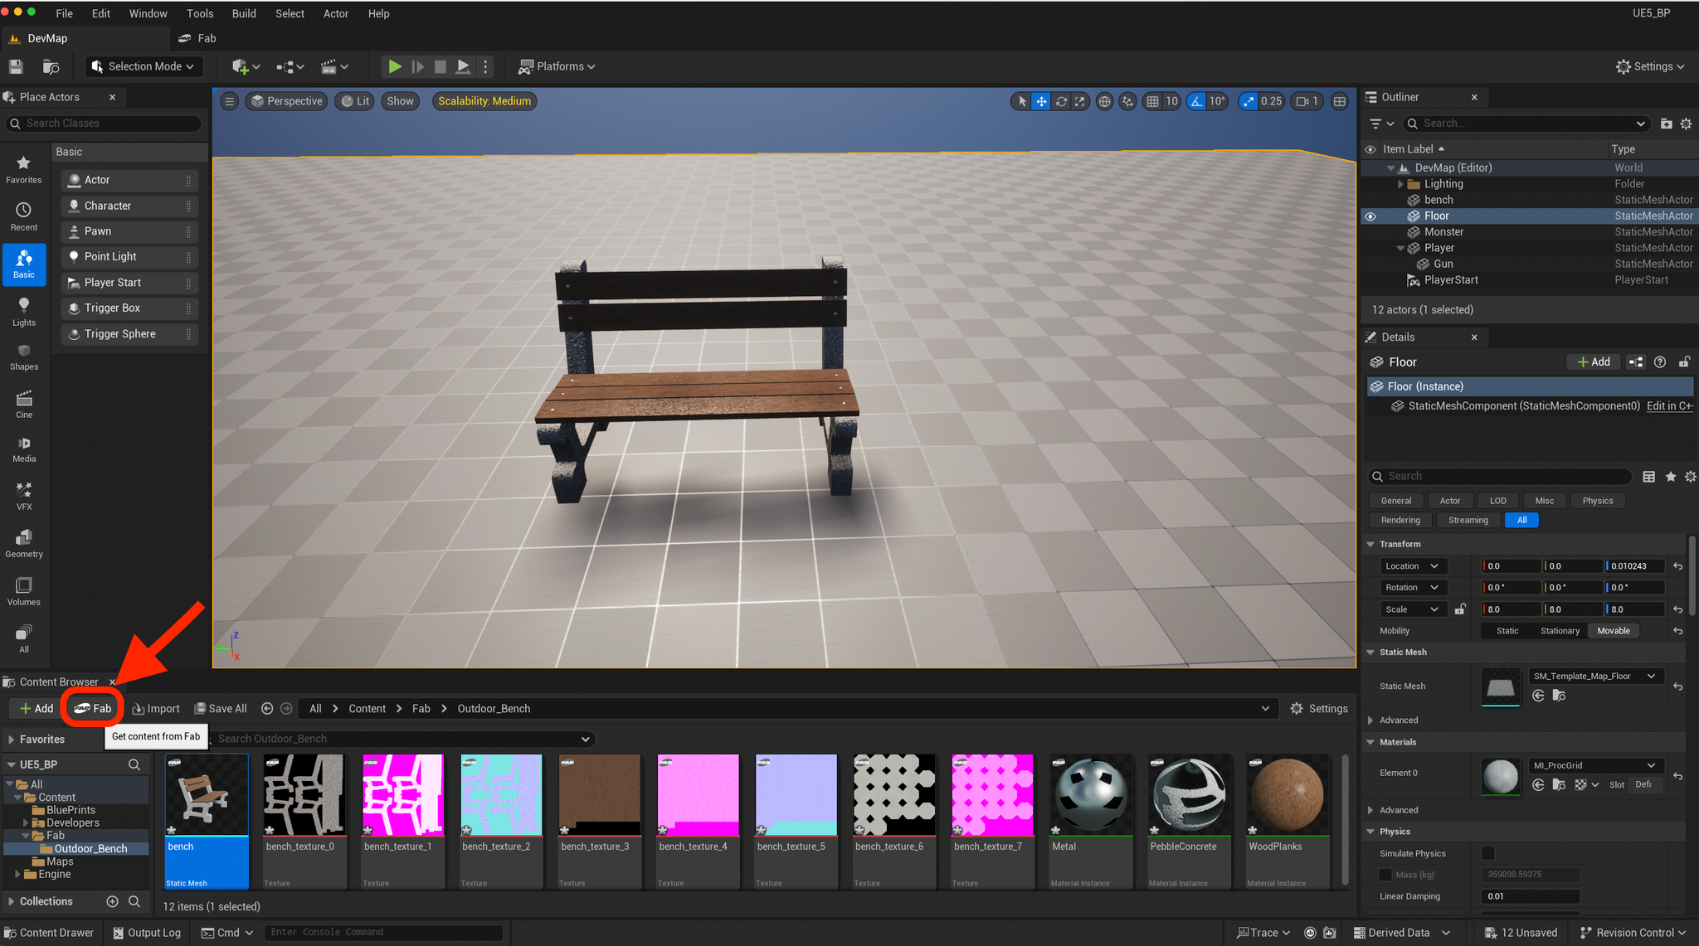Screen dimensions: 1699x946
Task: Click the Search Classes input field
Action: point(105,124)
